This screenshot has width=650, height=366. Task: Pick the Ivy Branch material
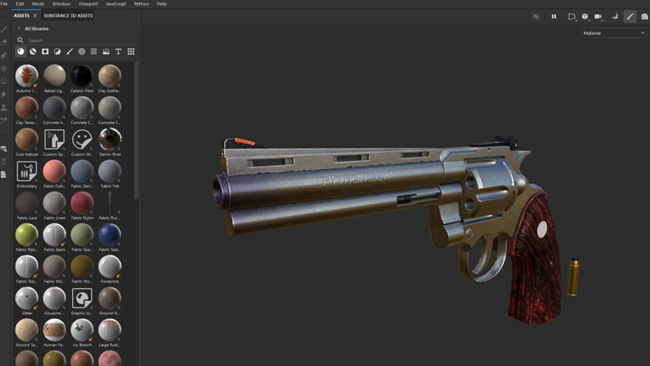82,330
